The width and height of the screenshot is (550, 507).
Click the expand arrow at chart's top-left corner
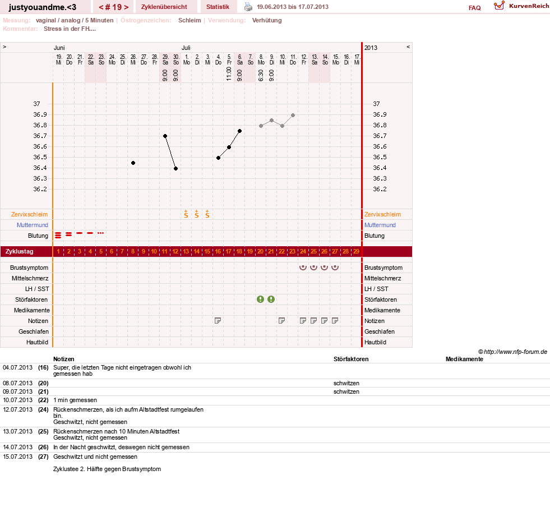(x=4, y=47)
